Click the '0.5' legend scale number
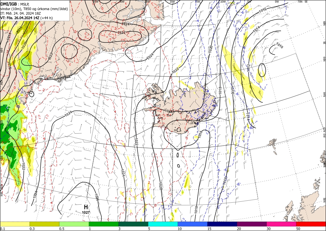326x231 pixels. pyautogui.click(x=61, y=229)
